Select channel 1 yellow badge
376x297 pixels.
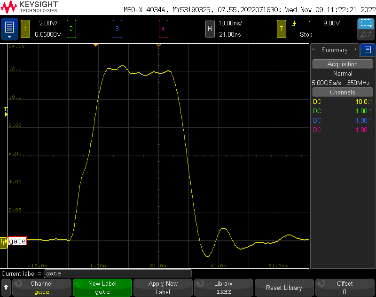tap(25, 29)
